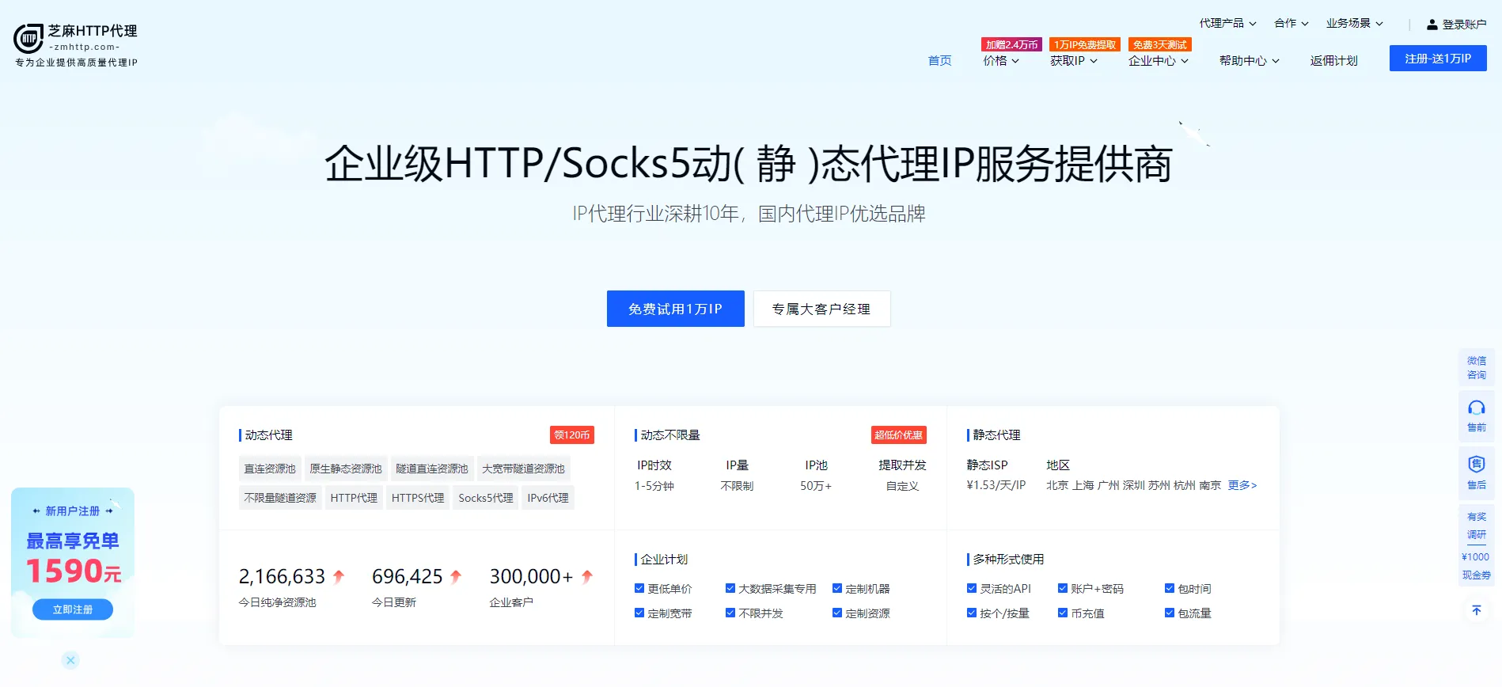
Task: Expand 合作 dropdown
Action: click(x=1291, y=23)
